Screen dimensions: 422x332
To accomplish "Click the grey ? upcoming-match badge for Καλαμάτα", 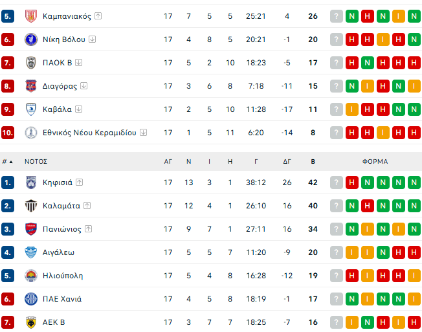I will (337, 206).
